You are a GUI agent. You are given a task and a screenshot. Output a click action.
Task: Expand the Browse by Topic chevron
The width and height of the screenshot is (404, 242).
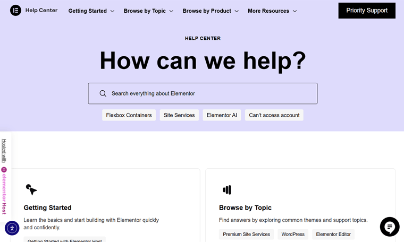click(171, 11)
